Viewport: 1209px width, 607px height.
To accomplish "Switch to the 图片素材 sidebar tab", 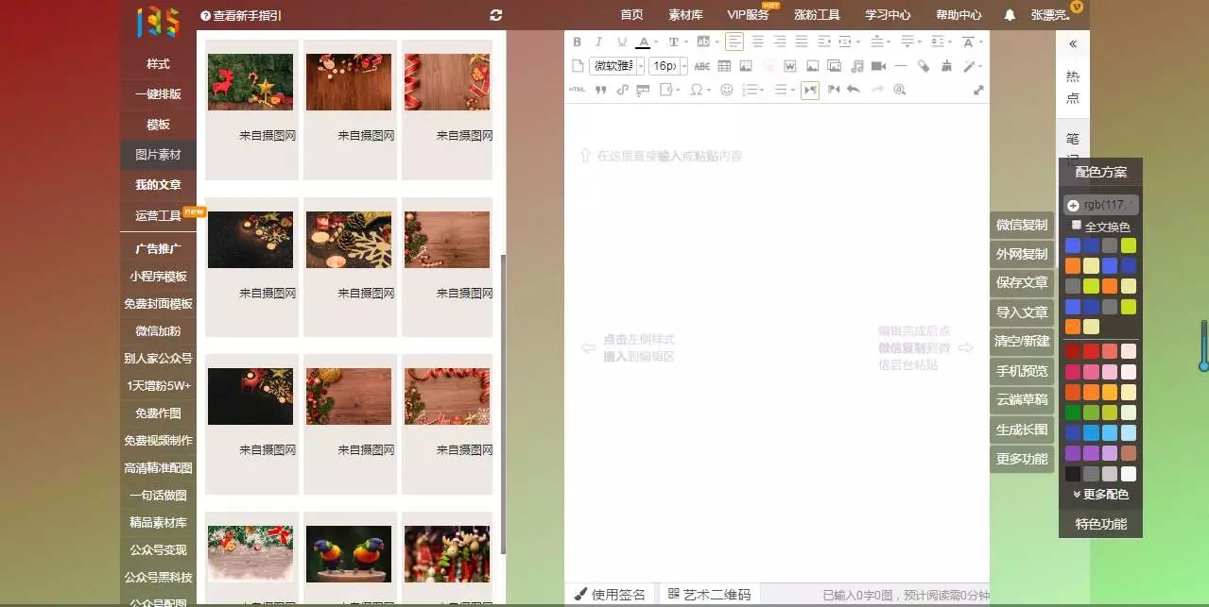I will tap(157, 154).
